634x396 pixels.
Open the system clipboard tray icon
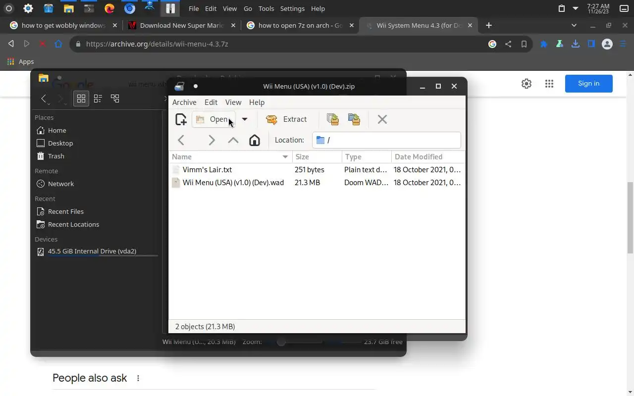561,8
